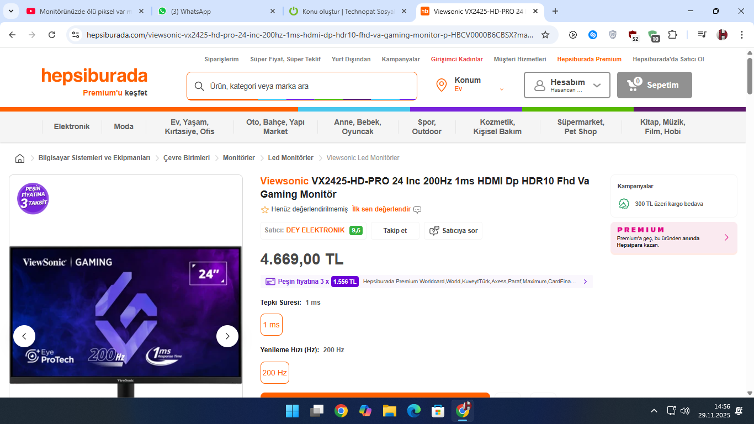
Task: Open the Siparişlerim link
Action: 221,59
